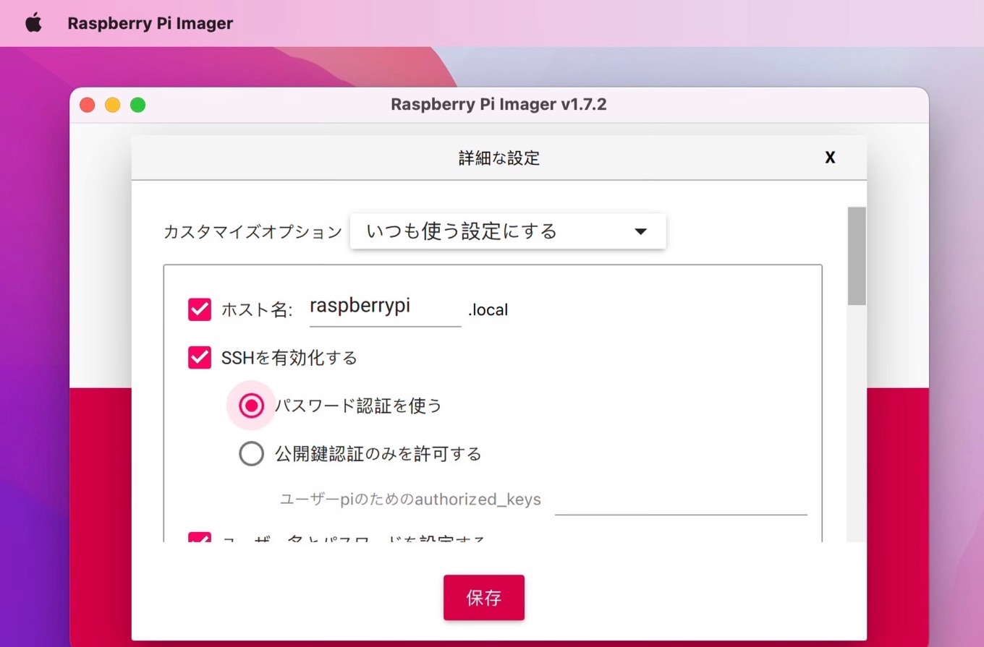This screenshot has height=647, width=984.
Task: Click the 詳細な設定 dialog title
Action: [x=499, y=158]
